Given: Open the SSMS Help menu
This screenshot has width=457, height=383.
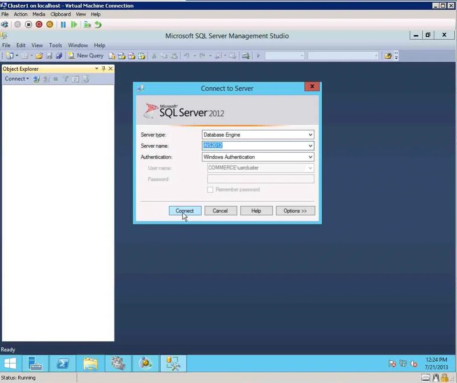Looking at the screenshot, I should [x=100, y=45].
